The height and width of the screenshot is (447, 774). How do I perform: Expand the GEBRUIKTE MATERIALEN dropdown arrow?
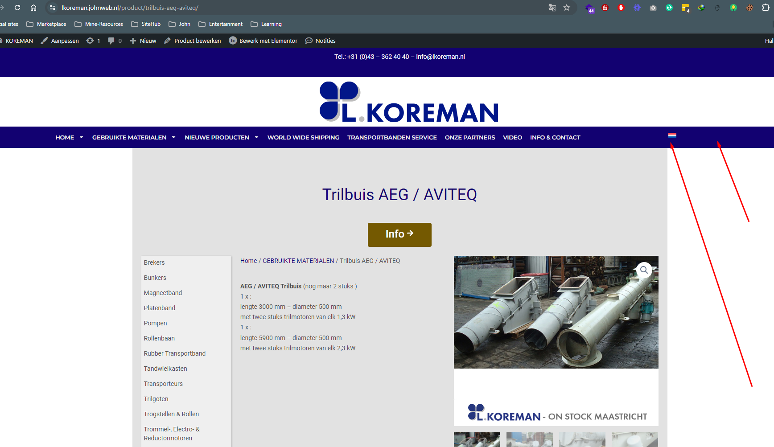[x=173, y=137]
